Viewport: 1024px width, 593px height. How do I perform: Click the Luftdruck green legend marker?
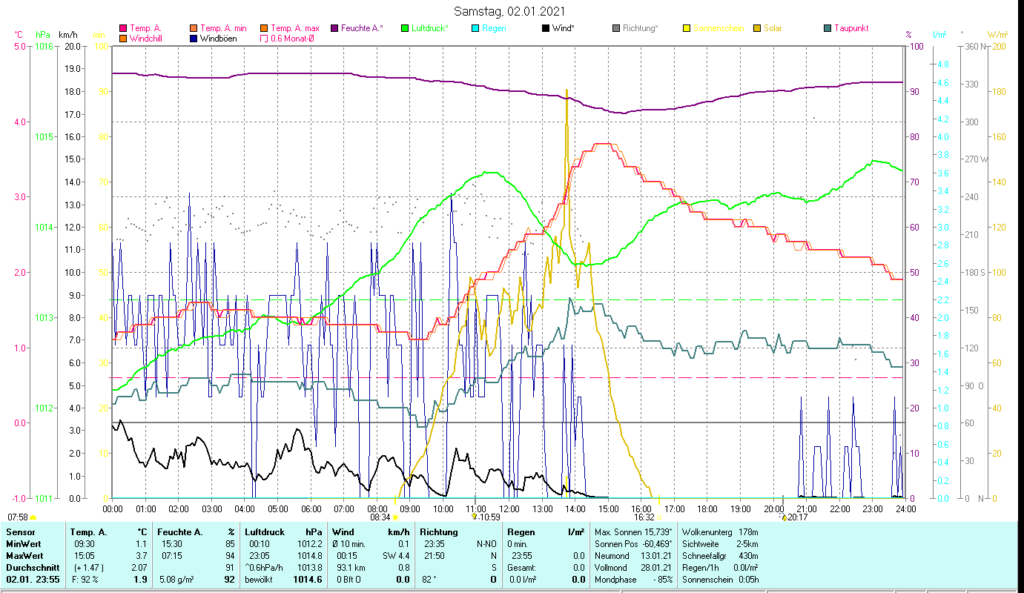click(405, 28)
